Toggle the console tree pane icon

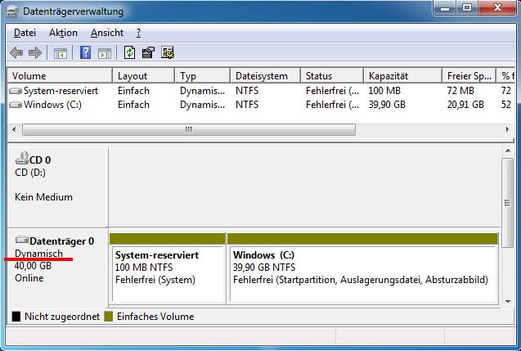pyautogui.click(x=61, y=53)
